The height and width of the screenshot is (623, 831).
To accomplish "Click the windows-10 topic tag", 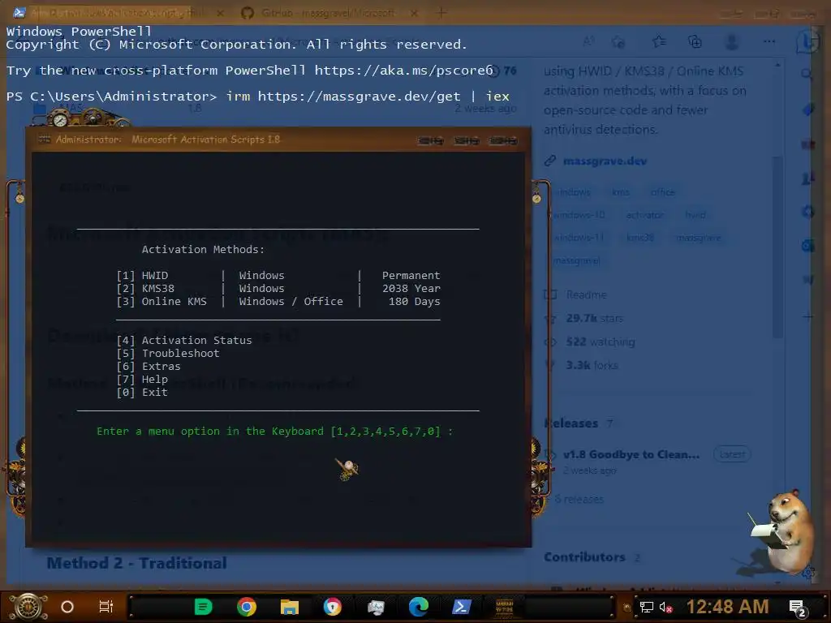I will [x=578, y=215].
